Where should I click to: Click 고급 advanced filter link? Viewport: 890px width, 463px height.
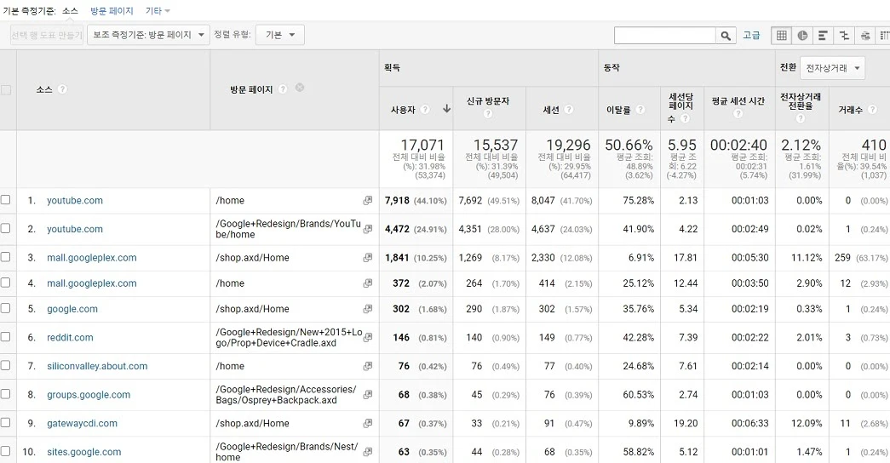click(x=751, y=35)
